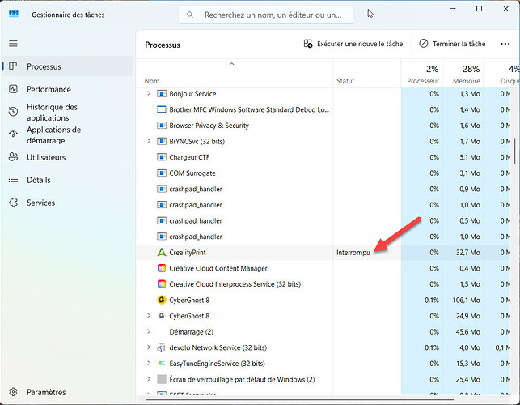Click the Creative Cloud Interprocess Service icon
520x405 pixels.
click(162, 284)
